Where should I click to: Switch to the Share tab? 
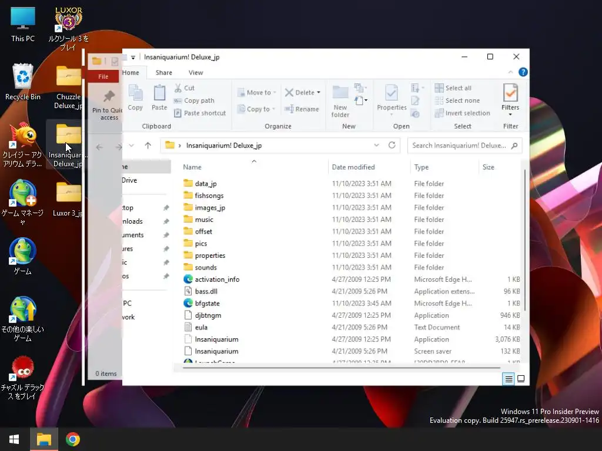pyautogui.click(x=164, y=72)
